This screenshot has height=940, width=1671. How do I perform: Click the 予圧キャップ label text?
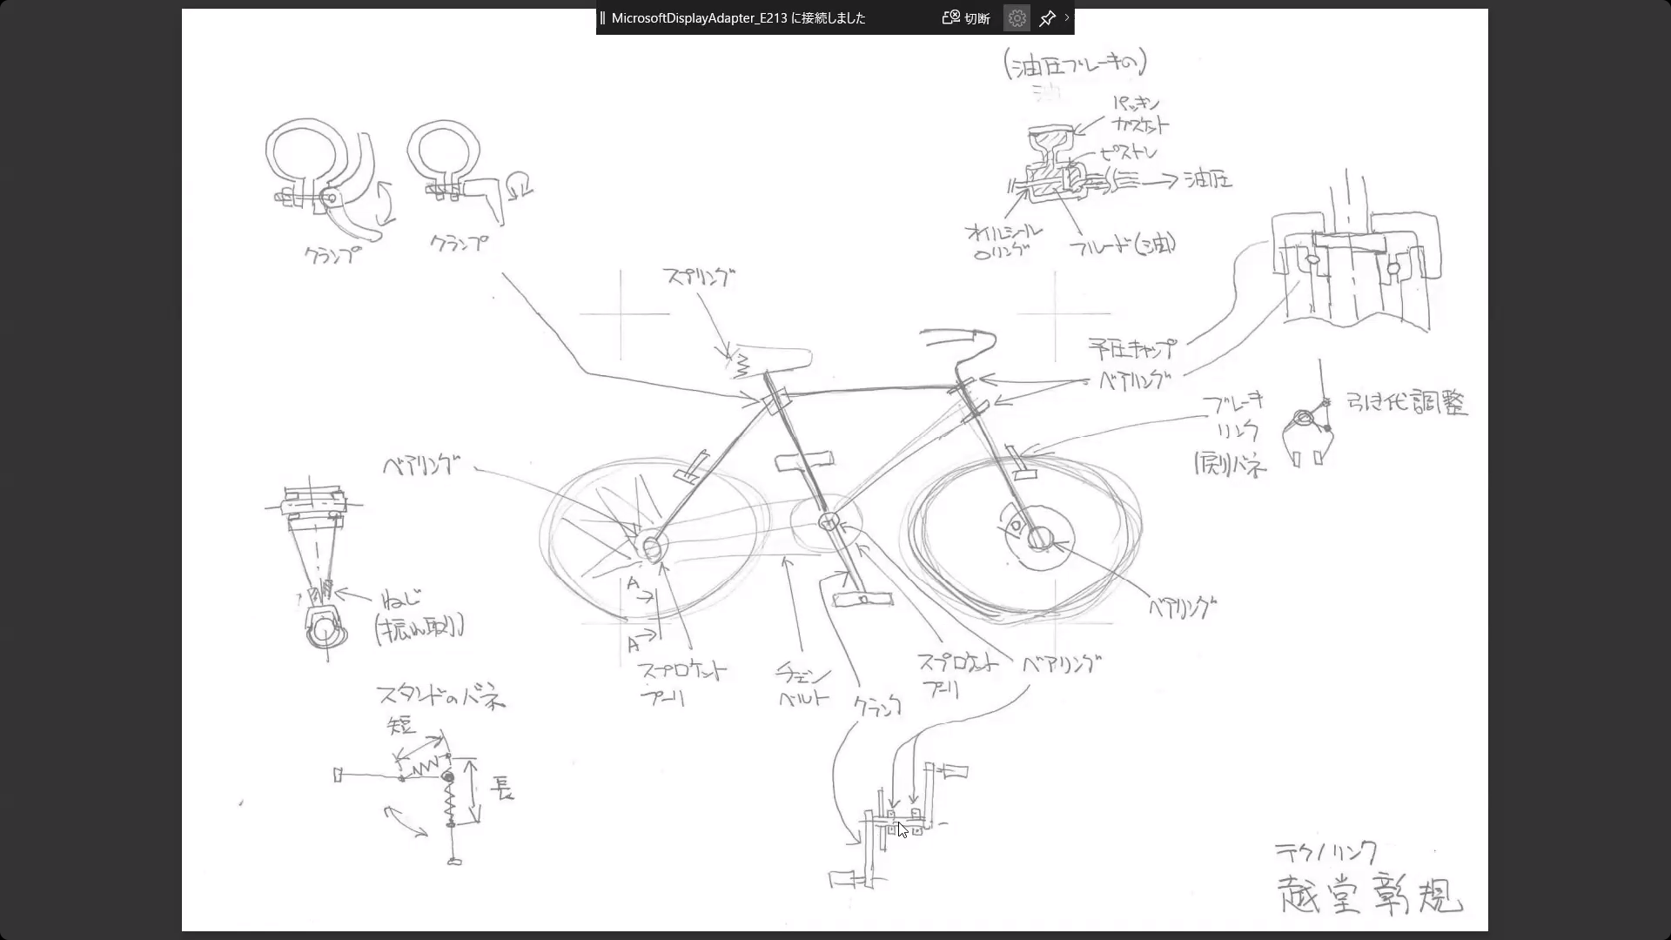tap(1131, 349)
